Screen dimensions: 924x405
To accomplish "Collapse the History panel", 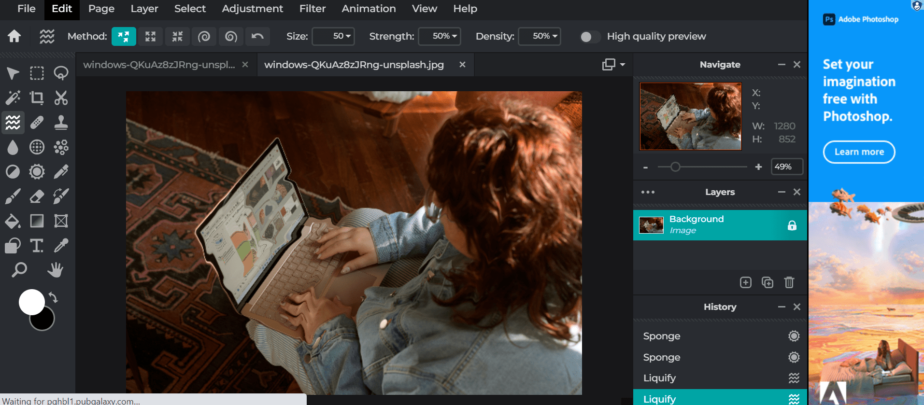I will pyautogui.click(x=782, y=307).
